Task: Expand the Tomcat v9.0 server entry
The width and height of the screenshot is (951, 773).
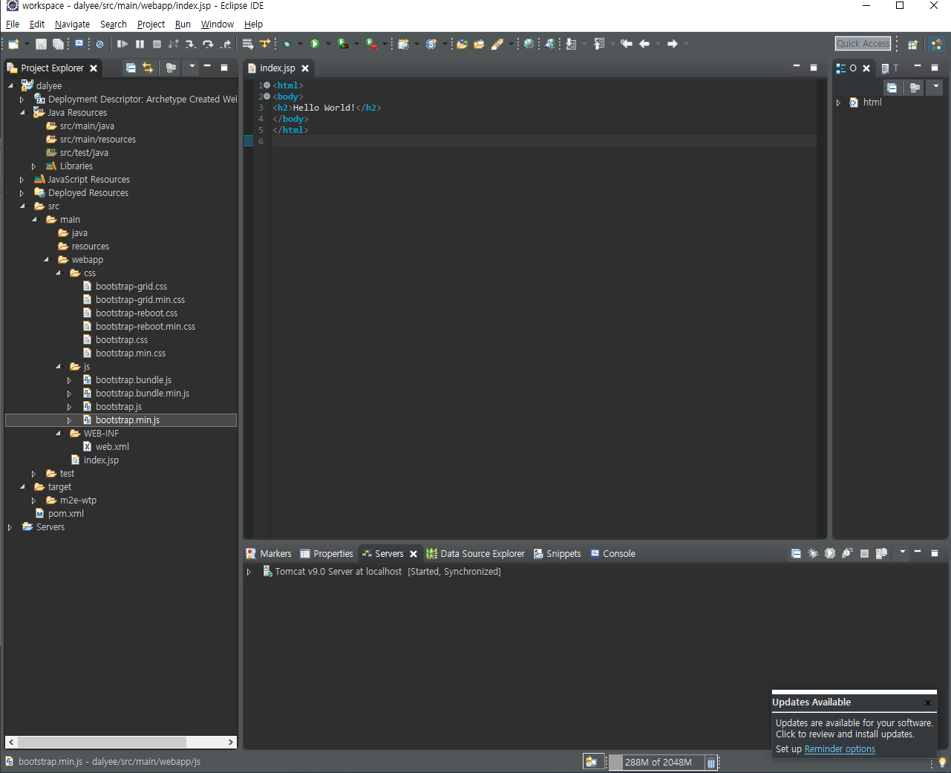Action: click(249, 572)
